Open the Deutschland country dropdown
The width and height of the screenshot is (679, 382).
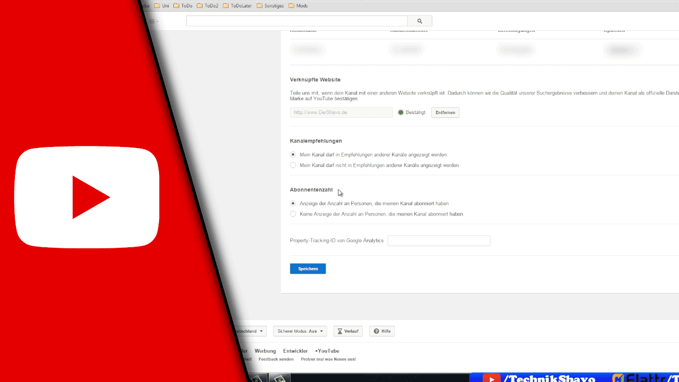251,331
